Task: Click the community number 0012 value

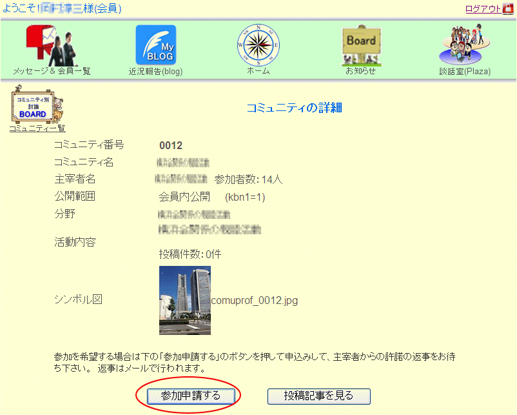Action: tap(171, 146)
